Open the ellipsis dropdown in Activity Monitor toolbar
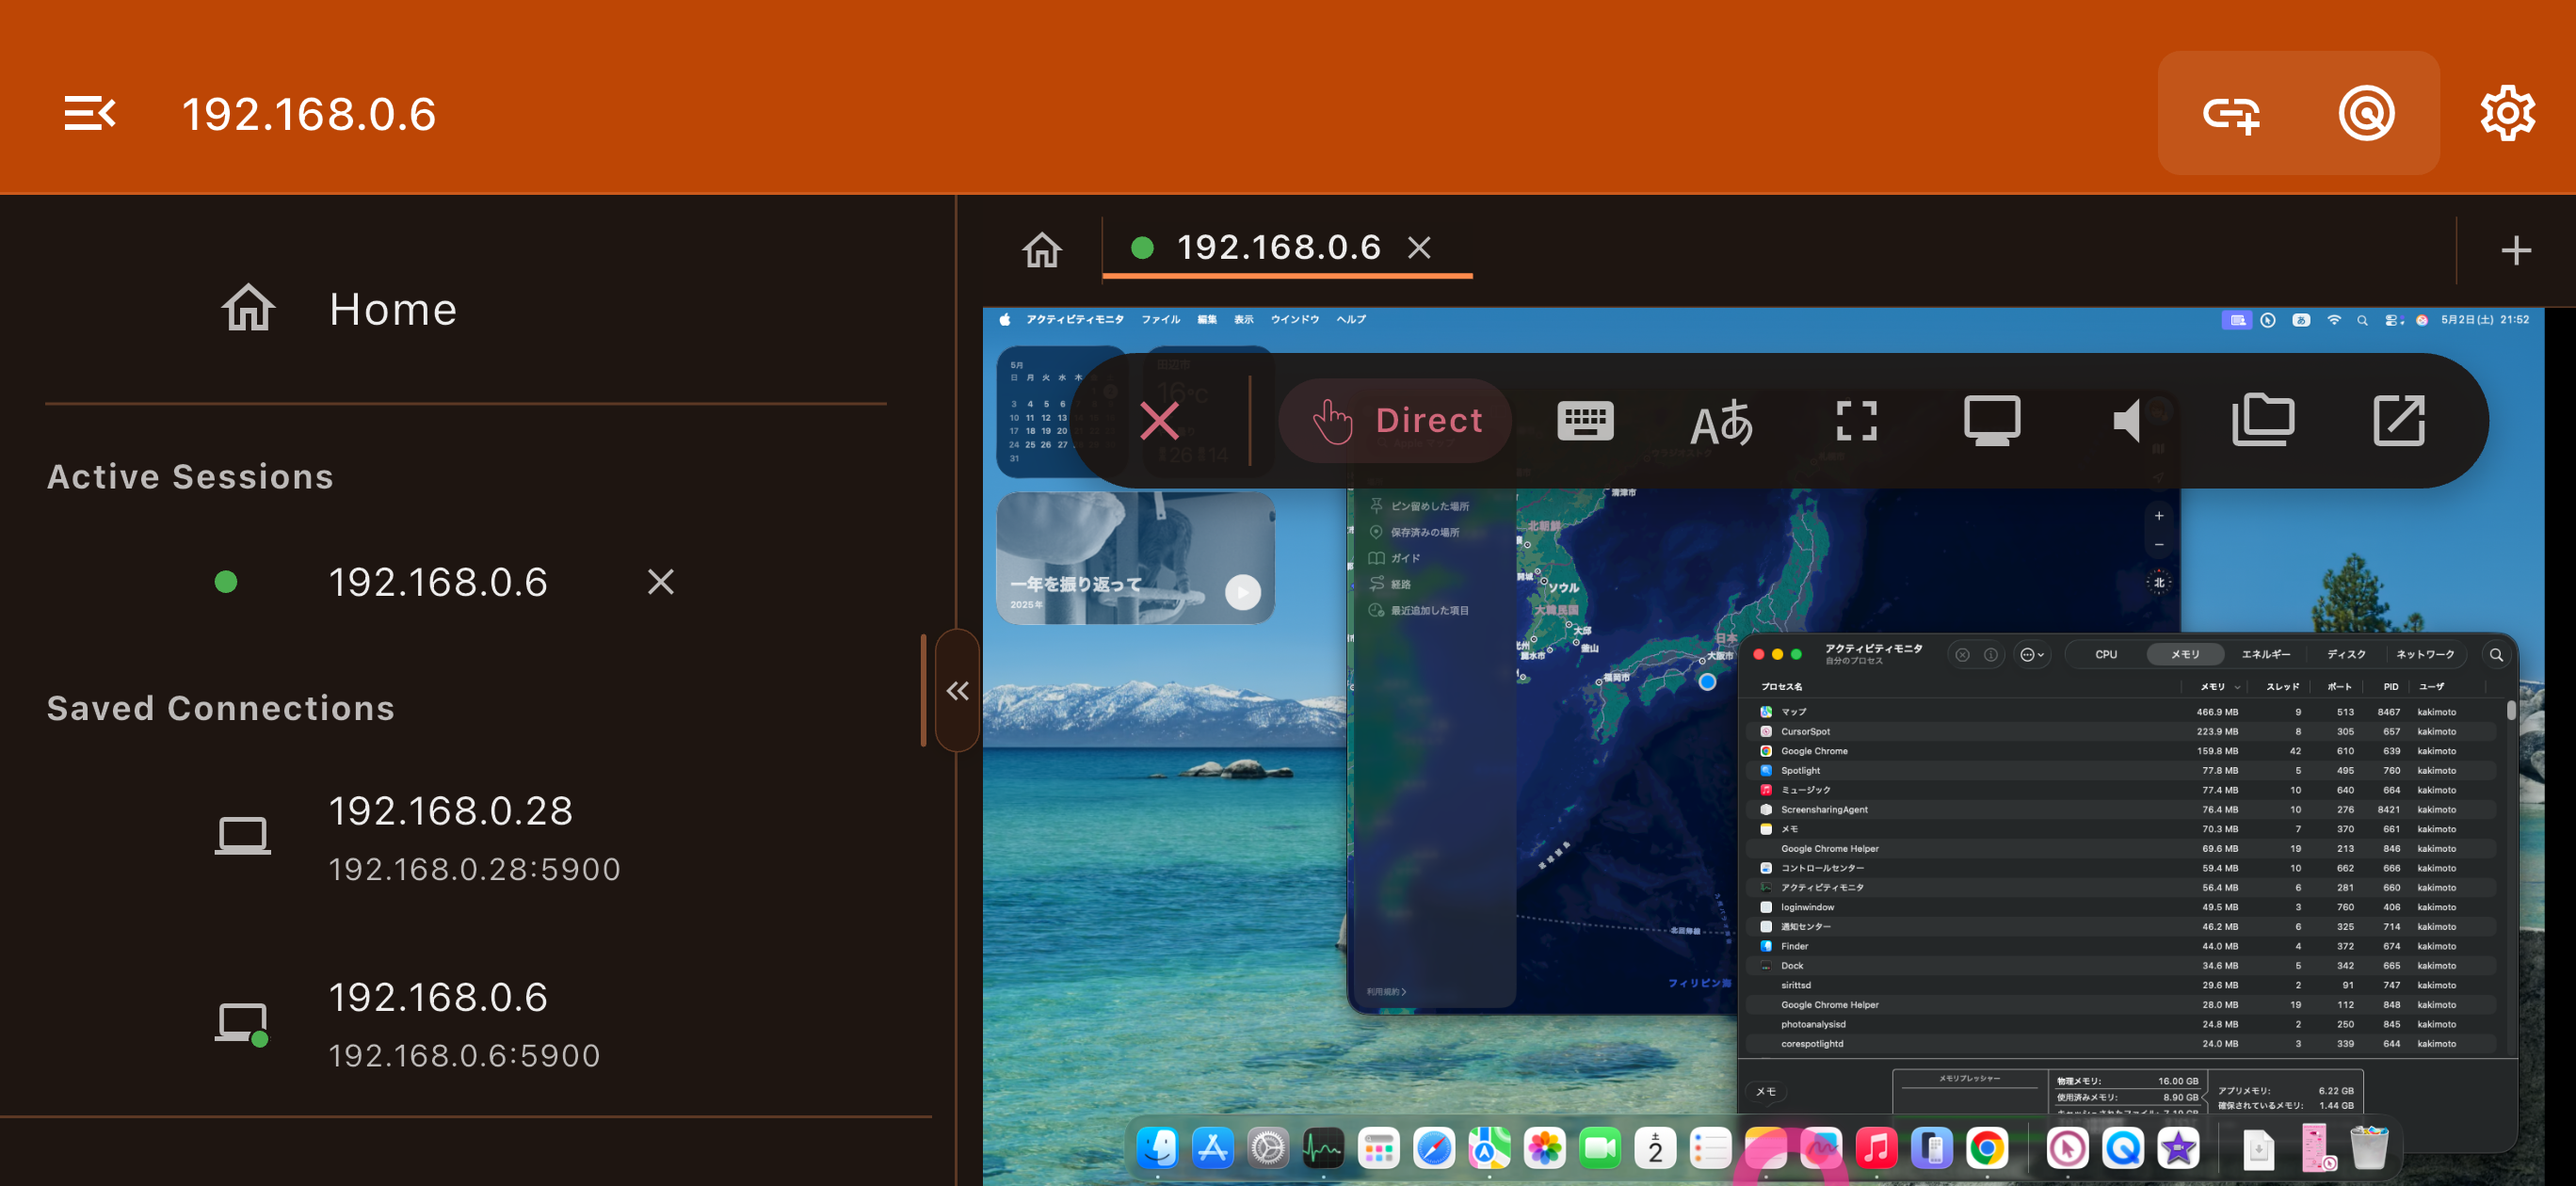The height and width of the screenshot is (1186, 2576). pos(2031,655)
